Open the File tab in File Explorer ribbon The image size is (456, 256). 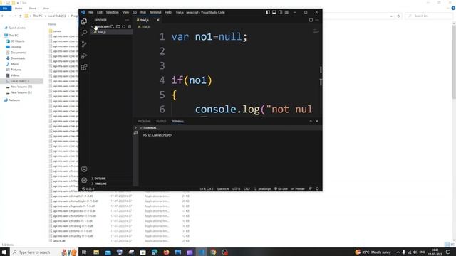[5, 9]
